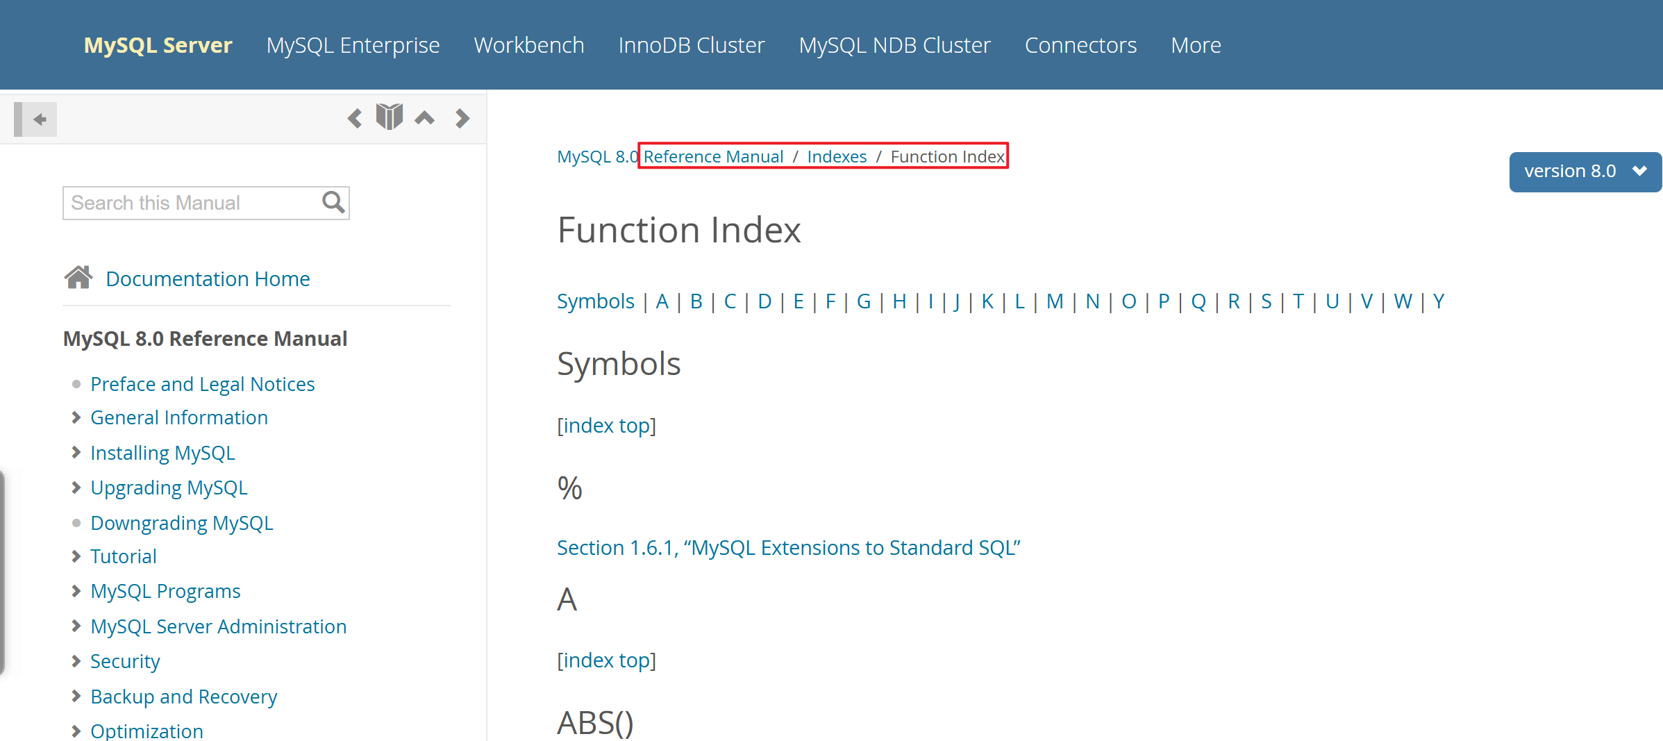Click the Documentation Home house icon
Image resolution: width=1663 pixels, height=741 pixels.
tap(78, 277)
